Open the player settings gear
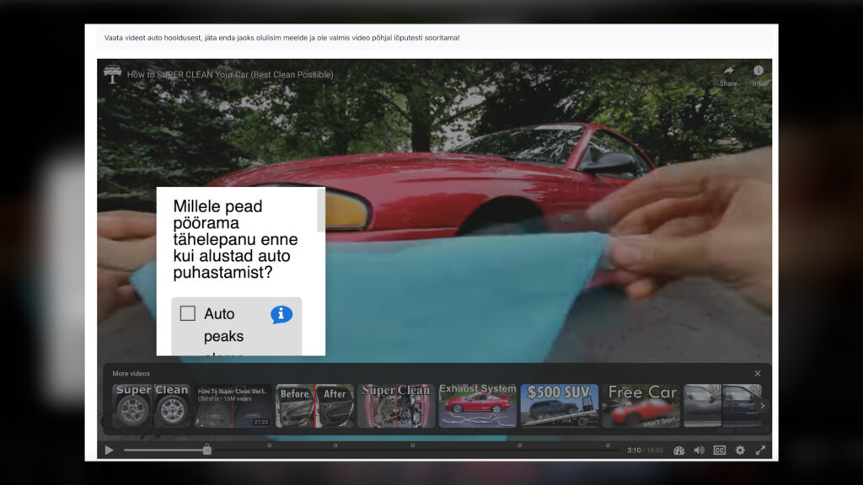The width and height of the screenshot is (863, 485). pos(740,450)
